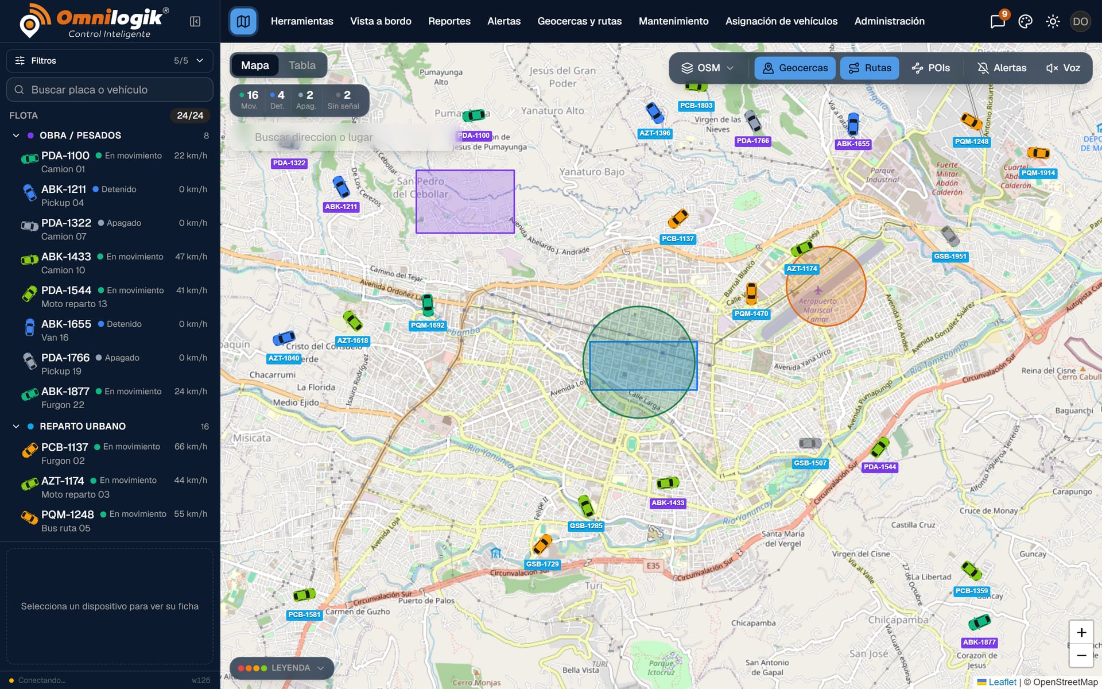Select GSB-1951 gray car marker on map
The height and width of the screenshot is (689, 1102).
point(950,236)
